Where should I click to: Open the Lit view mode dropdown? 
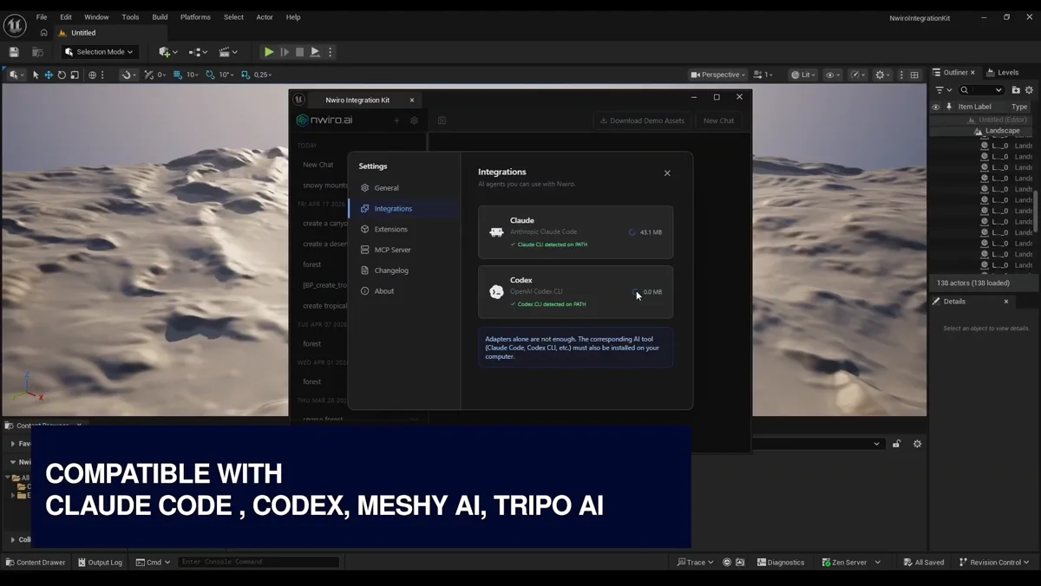tap(803, 75)
